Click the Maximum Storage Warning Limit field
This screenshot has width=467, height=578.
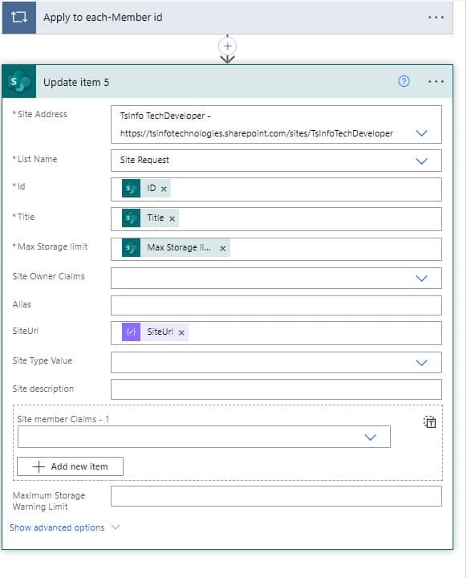(x=276, y=496)
